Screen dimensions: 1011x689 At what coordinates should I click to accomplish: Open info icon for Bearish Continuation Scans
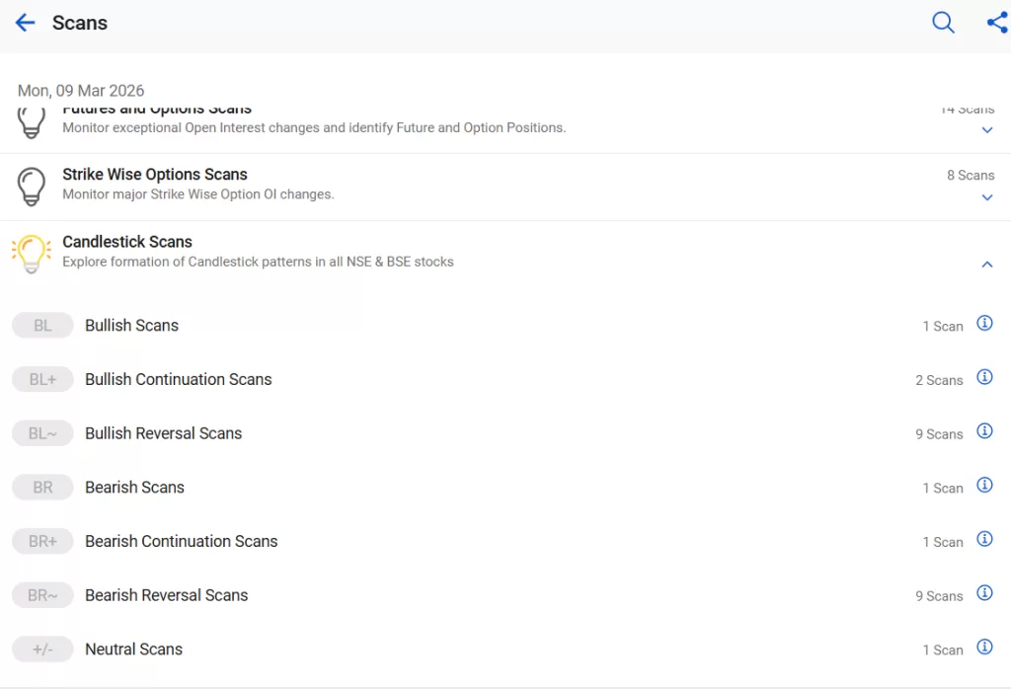coord(984,539)
